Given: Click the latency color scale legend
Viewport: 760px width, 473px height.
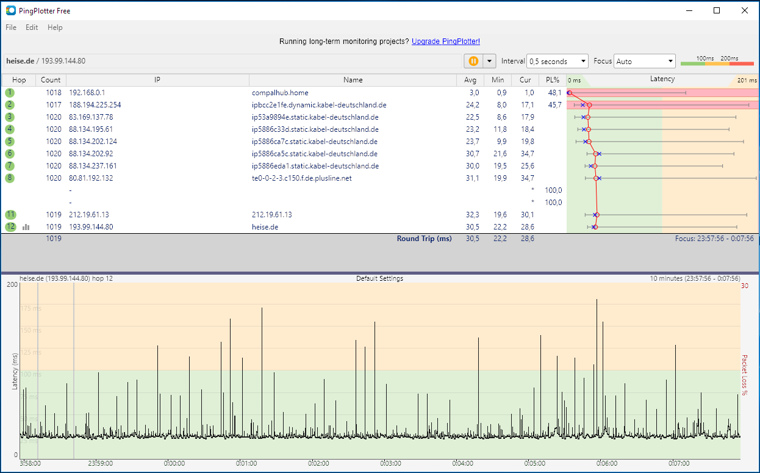Looking at the screenshot, I should coord(717,61).
